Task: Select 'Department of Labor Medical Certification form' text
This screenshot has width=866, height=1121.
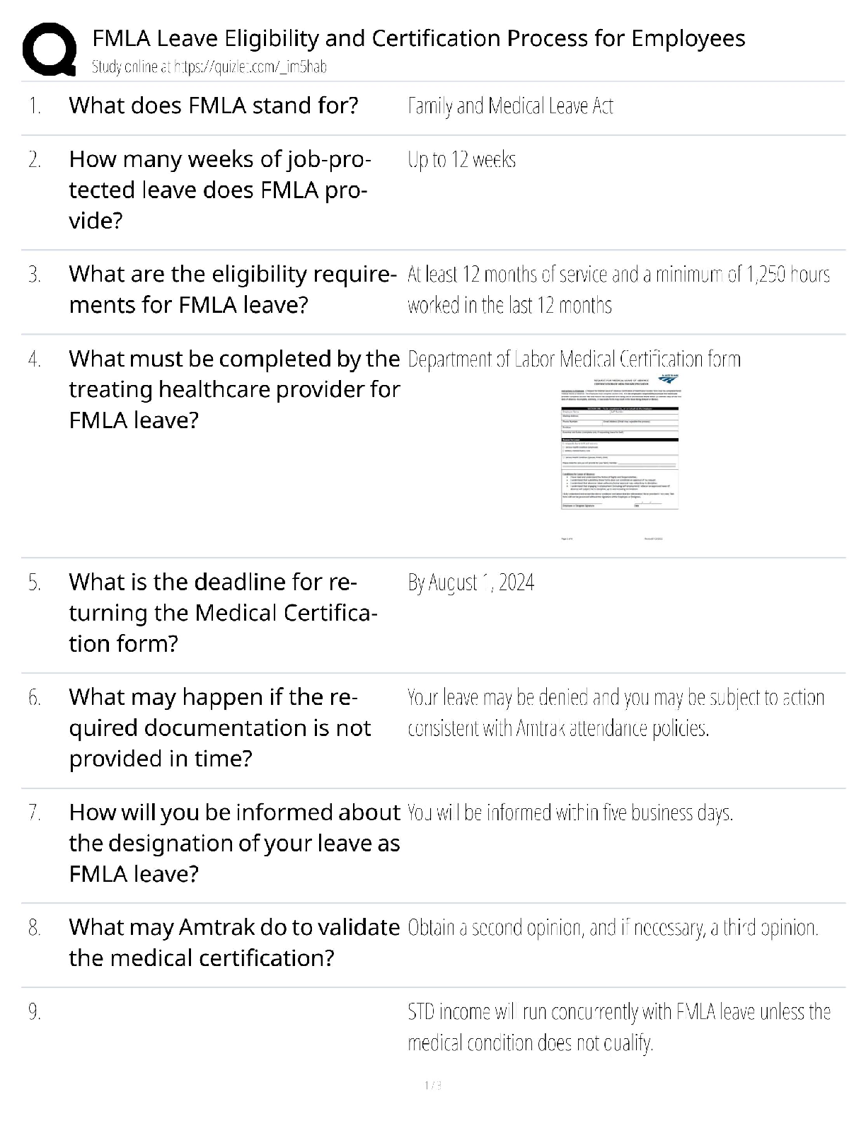Action: (574, 360)
